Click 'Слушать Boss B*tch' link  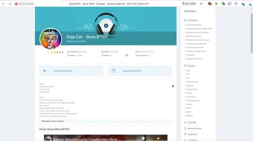[x=63, y=71]
